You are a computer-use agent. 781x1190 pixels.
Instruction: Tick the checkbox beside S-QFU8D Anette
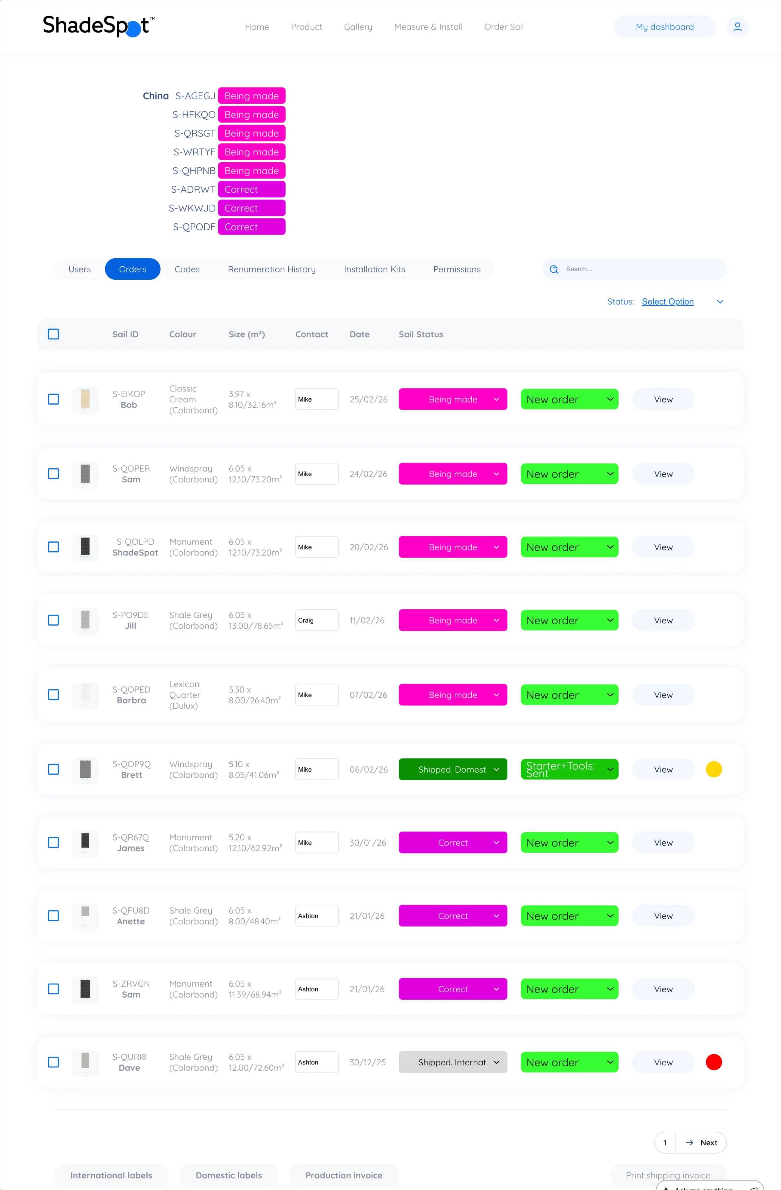(x=53, y=915)
